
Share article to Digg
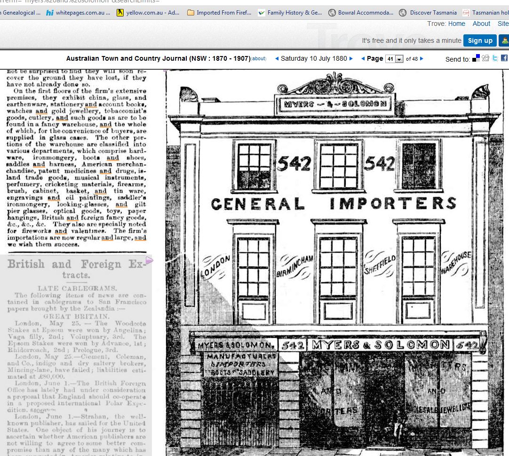[485, 58]
